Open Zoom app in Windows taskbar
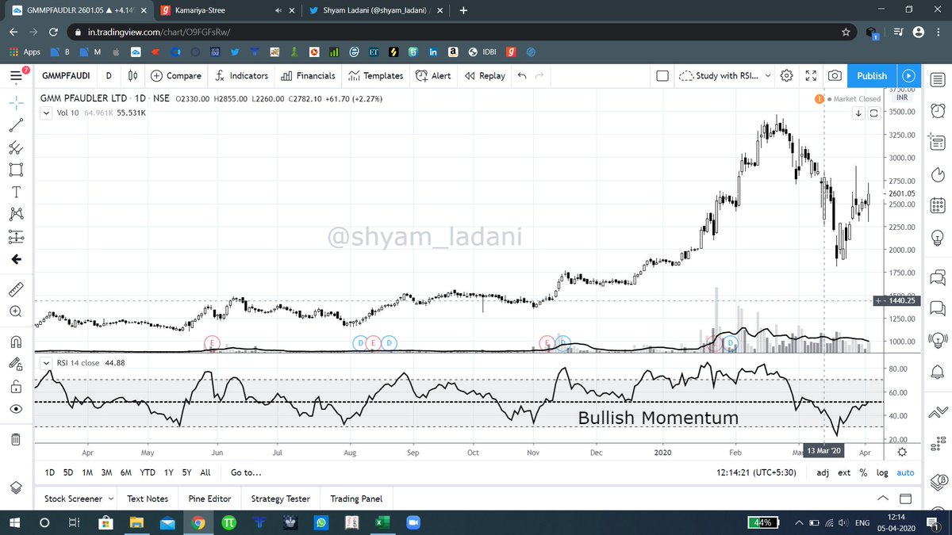 (x=412, y=523)
